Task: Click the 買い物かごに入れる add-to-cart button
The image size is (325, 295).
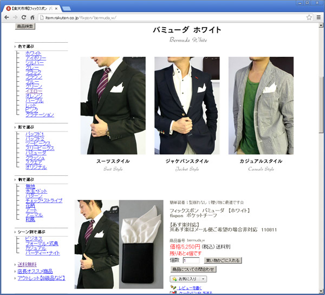Action: click(223, 260)
